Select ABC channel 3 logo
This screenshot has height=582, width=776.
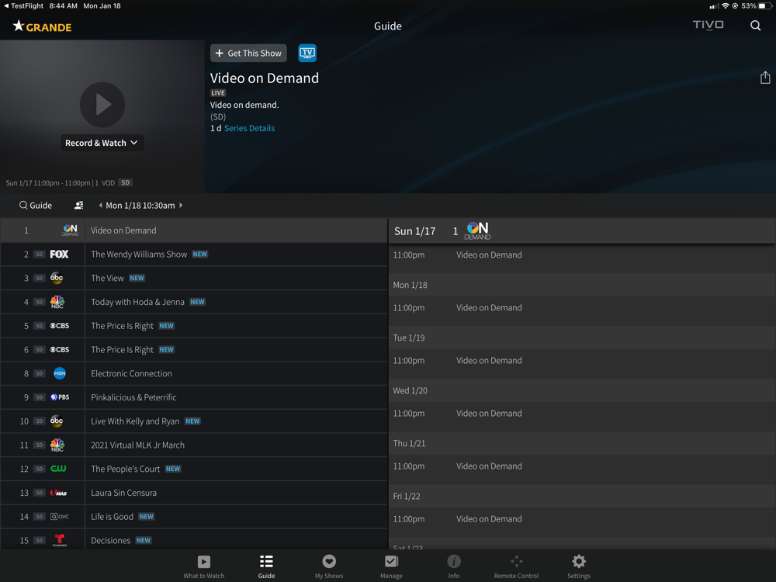click(x=57, y=278)
